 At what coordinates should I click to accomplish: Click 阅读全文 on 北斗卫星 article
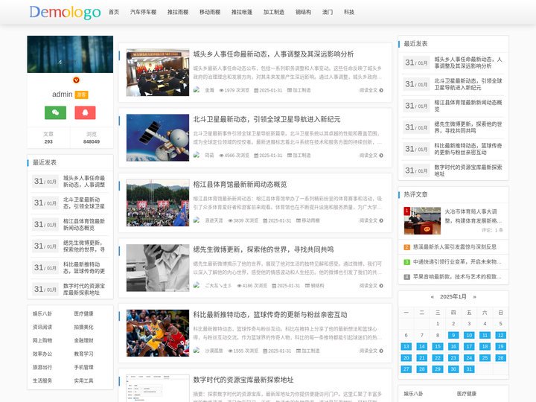point(368,155)
